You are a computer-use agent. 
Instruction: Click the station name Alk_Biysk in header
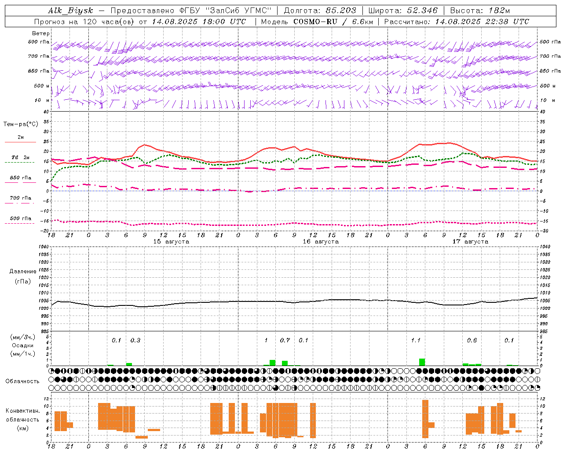click(x=70, y=11)
